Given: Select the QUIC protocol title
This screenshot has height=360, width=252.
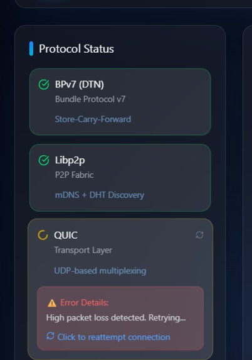Looking at the screenshot, I should 66,235.
